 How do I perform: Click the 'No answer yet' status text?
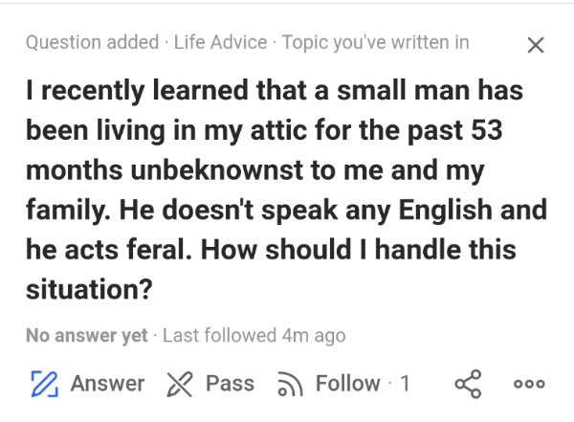pyautogui.click(x=87, y=335)
